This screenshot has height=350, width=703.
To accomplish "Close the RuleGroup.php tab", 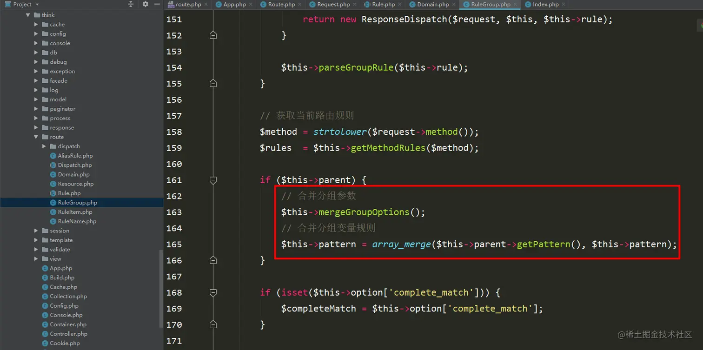I will pyautogui.click(x=515, y=5).
